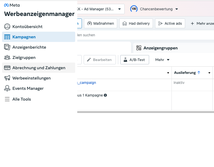This screenshot has width=214, height=167.
Task: Open the Auslieferung column options arrow
Action: point(209,73)
